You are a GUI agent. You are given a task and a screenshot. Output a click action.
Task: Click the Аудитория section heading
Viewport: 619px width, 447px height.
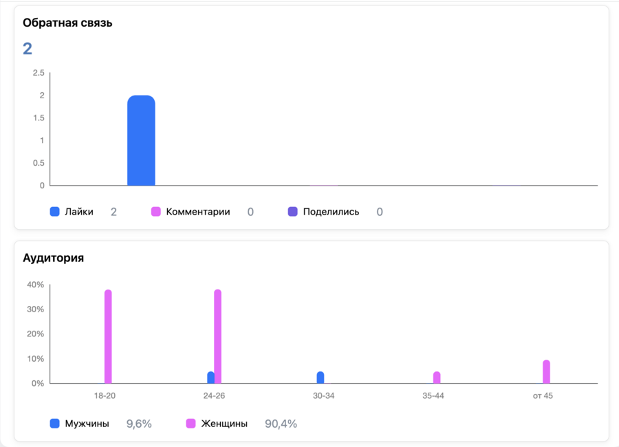[53, 258]
